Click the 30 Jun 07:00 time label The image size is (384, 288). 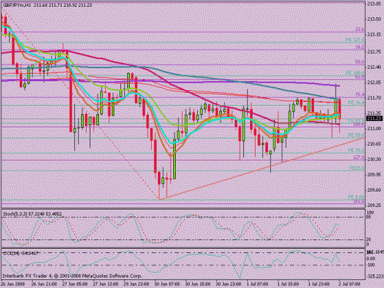[167, 284]
